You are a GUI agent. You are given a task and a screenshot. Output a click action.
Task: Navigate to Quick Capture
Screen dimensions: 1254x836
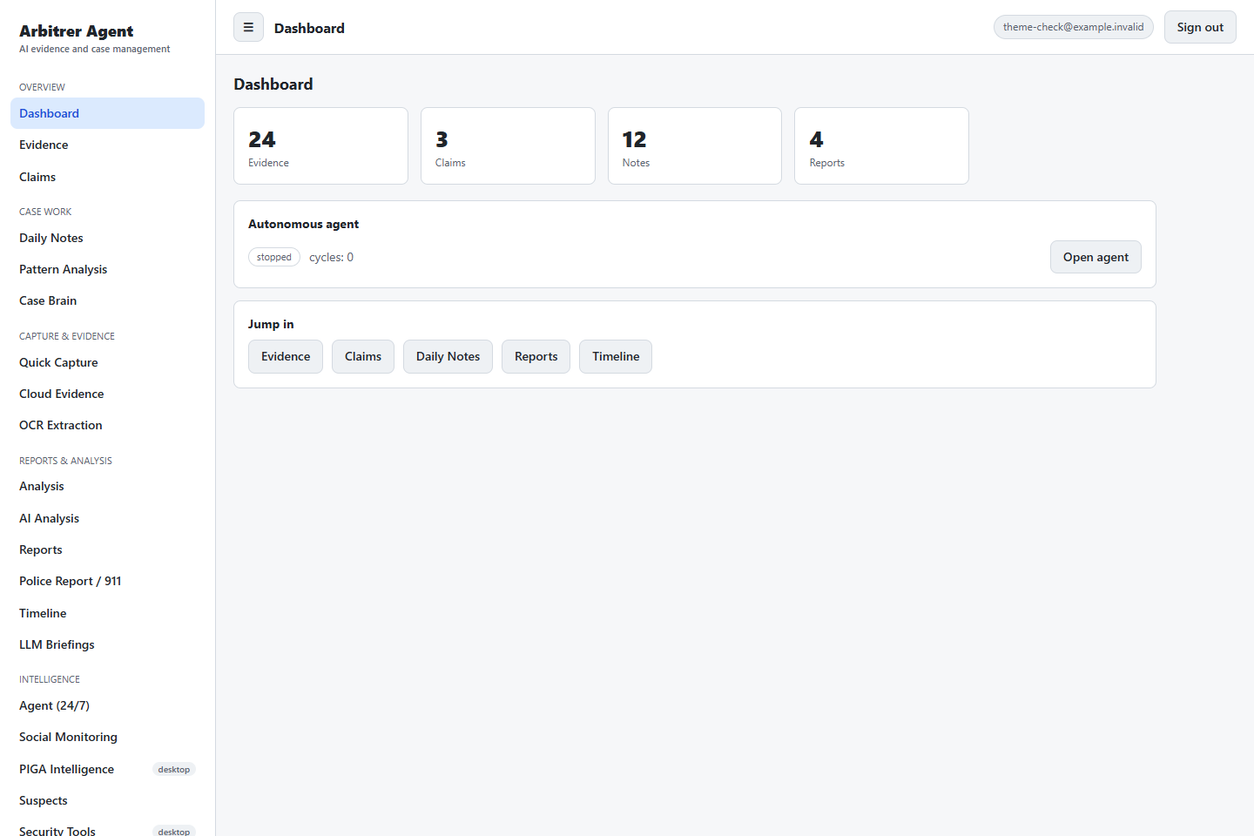[x=107, y=362]
